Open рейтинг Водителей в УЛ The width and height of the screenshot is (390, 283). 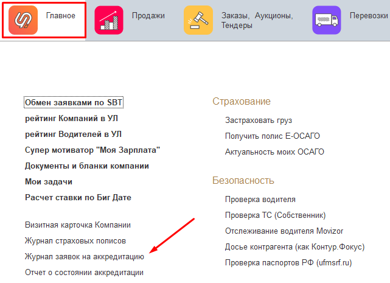(73, 134)
